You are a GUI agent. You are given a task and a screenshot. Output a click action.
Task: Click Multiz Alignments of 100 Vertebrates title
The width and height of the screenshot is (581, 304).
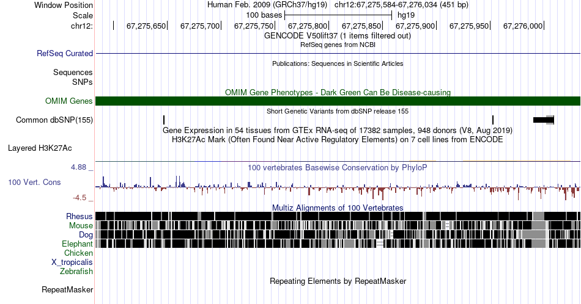pyautogui.click(x=338, y=208)
